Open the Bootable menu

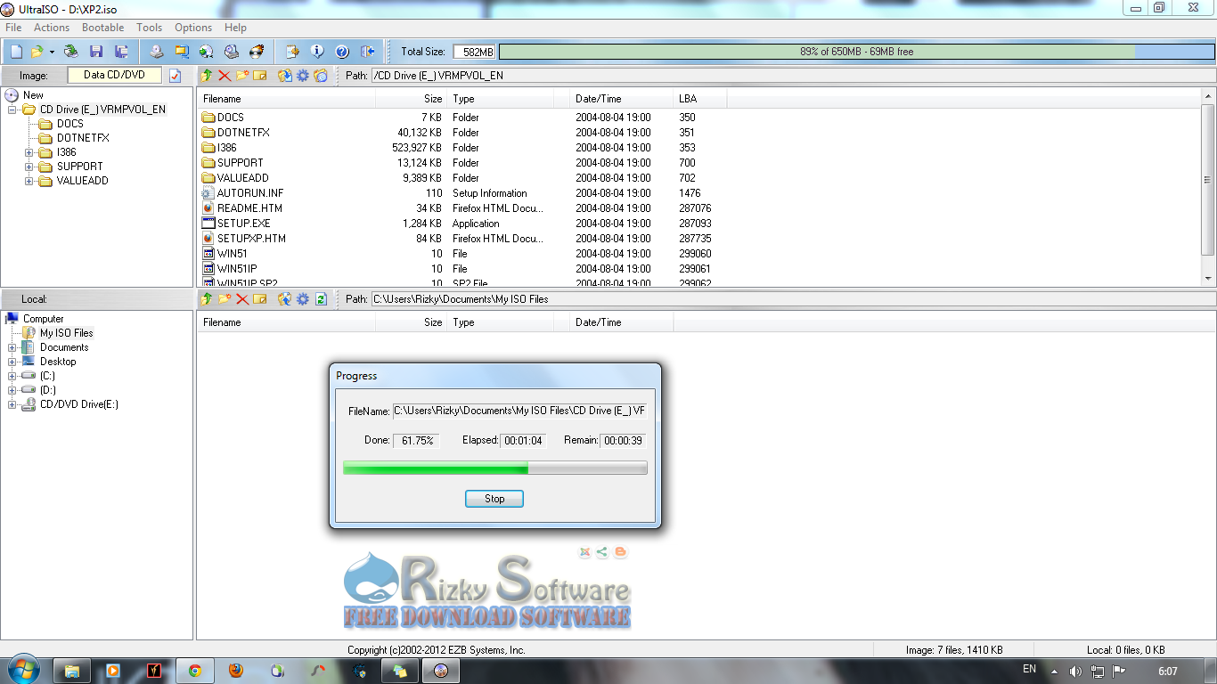click(x=103, y=28)
